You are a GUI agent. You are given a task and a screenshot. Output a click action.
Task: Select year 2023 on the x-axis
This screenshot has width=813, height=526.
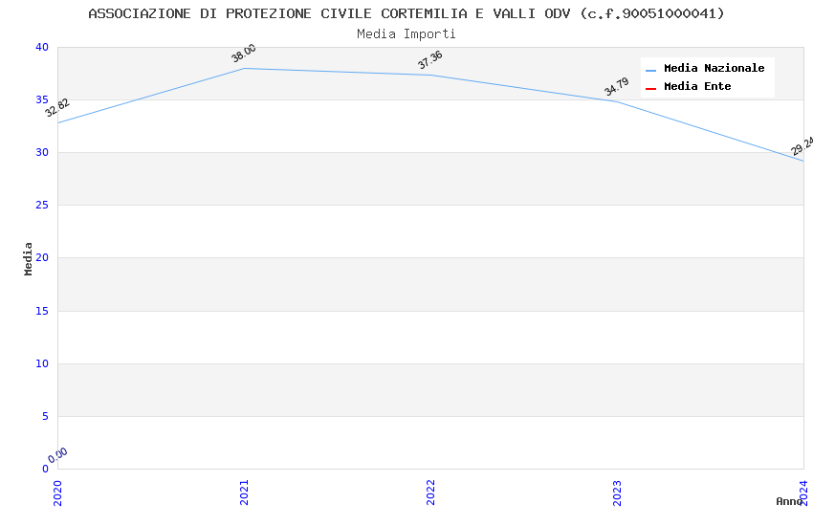tap(617, 493)
